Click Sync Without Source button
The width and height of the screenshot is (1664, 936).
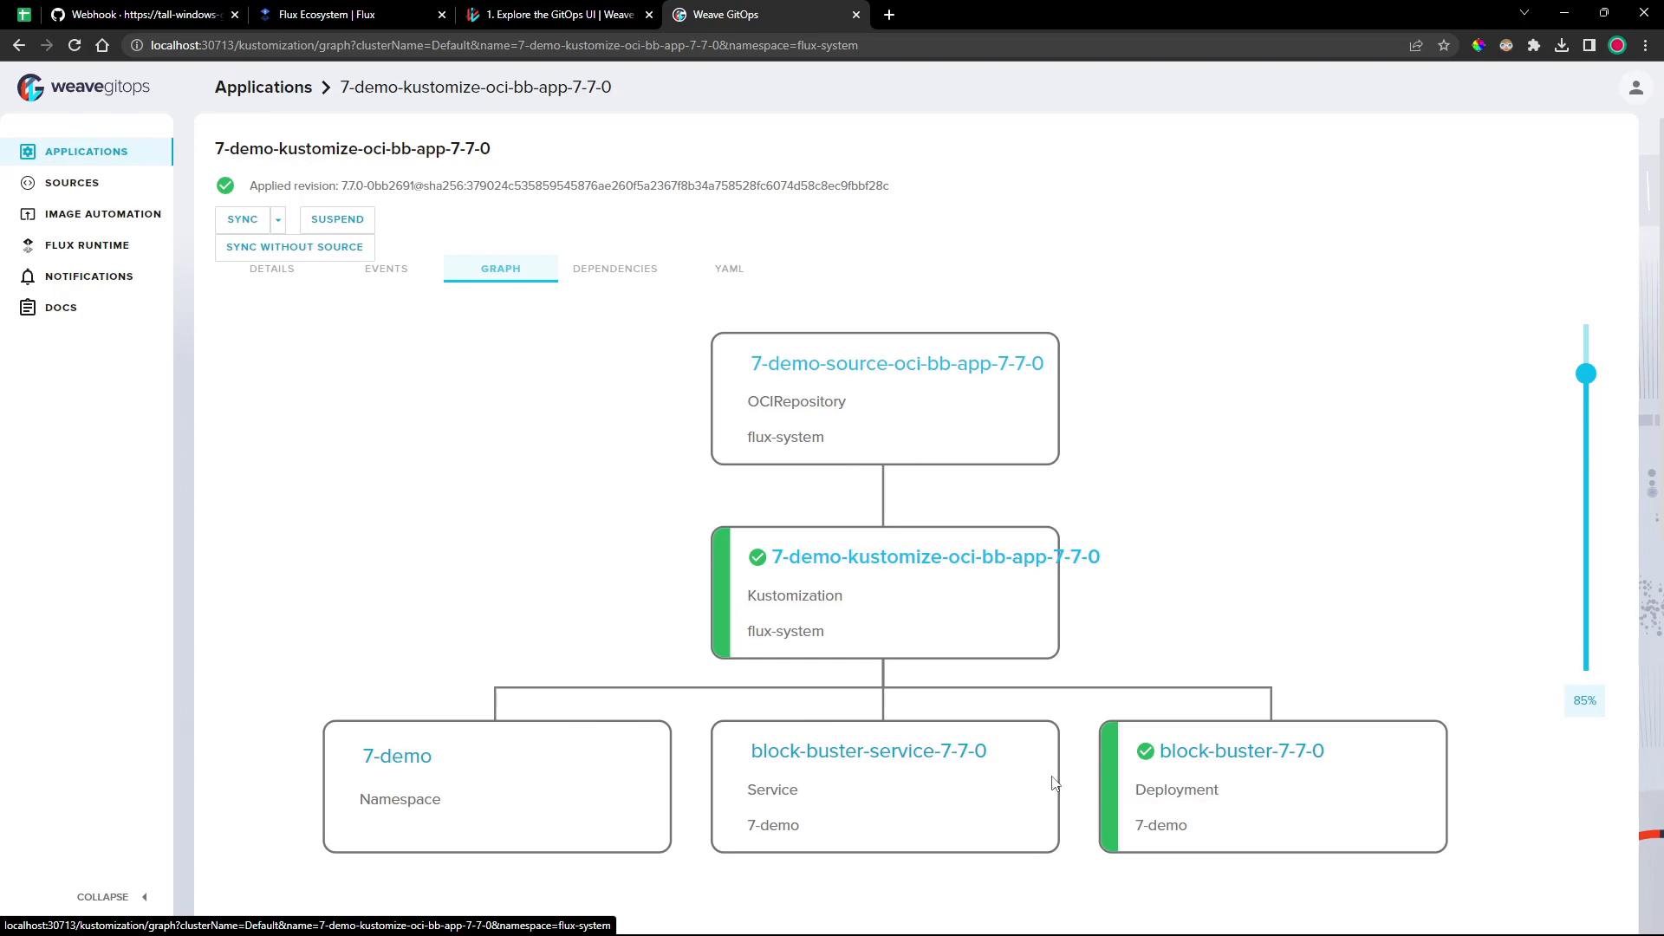point(295,248)
